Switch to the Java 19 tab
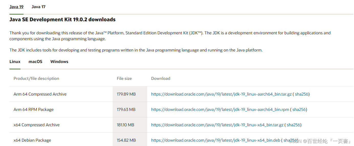The image size is (354, 146). [x=16, y=7]
